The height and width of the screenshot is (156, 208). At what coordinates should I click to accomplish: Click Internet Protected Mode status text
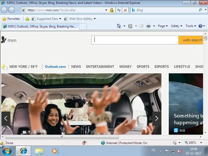pyautogui.click(x=127, y=143)
